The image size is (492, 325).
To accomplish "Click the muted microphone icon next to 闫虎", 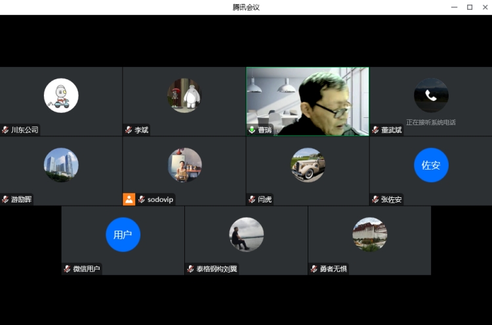I will pyautogui.click(x=253, y=199).
